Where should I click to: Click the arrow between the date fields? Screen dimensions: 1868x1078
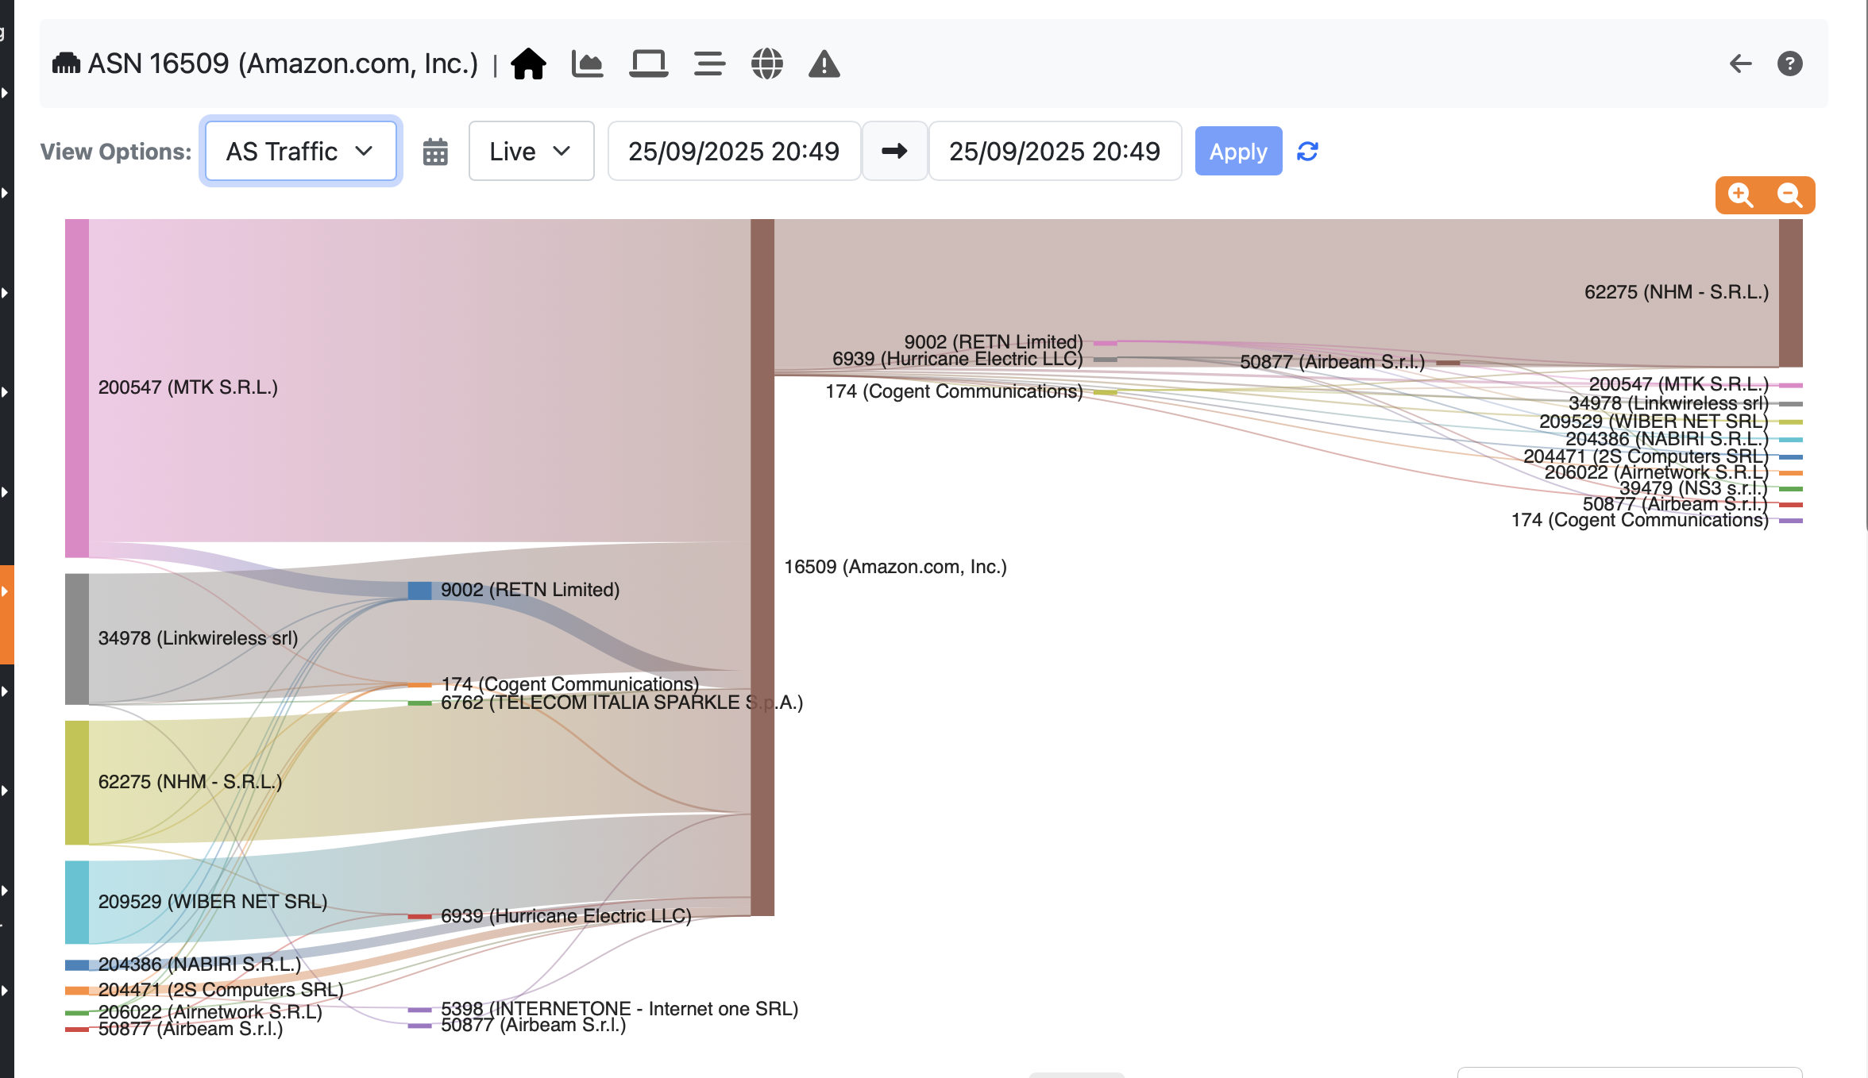pyautogui.click(x=895, y=151)
